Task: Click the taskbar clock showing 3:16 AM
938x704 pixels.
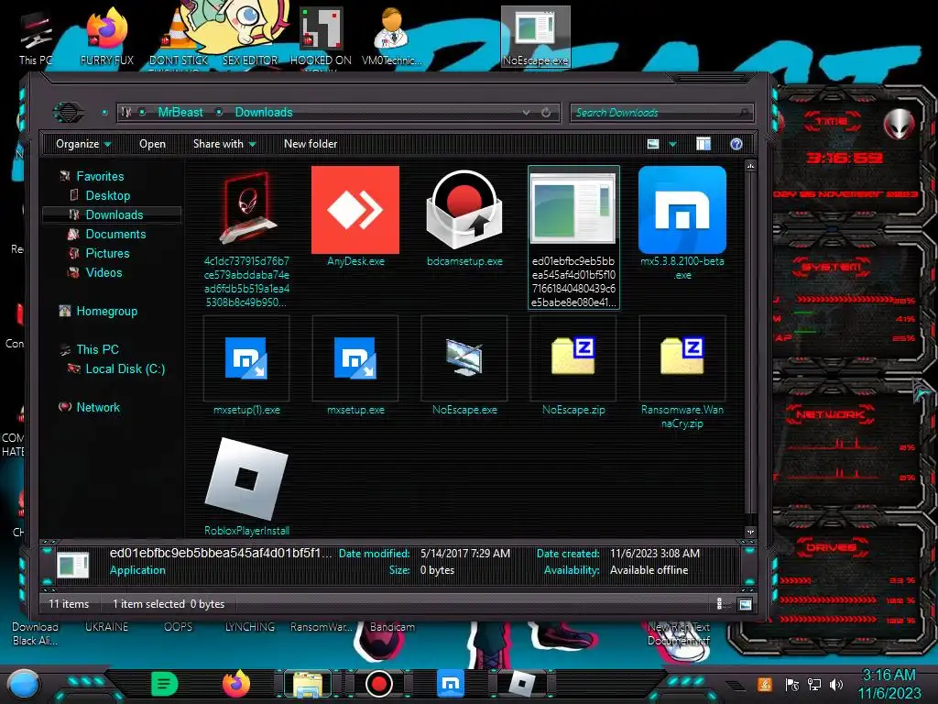Action: (x=889, y=684)
